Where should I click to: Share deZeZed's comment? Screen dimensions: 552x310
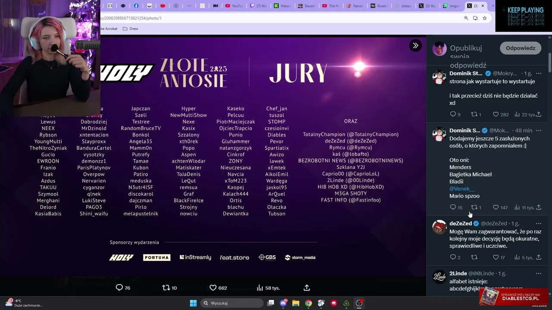(539, 257)
